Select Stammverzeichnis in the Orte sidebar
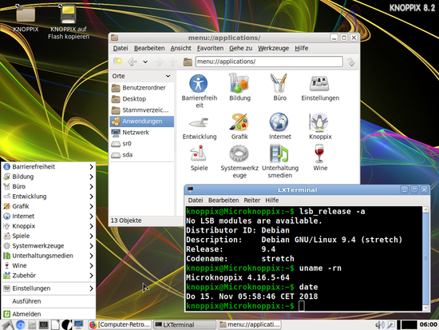439x330 pixels. click(x=141, y=110)
